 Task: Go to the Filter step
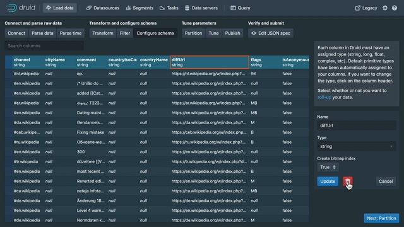pos(125,33)
